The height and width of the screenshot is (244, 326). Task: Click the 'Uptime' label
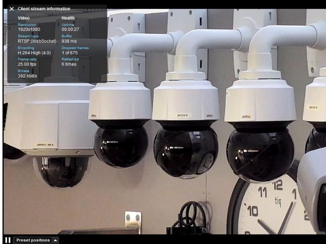click(x=68, y=25)
